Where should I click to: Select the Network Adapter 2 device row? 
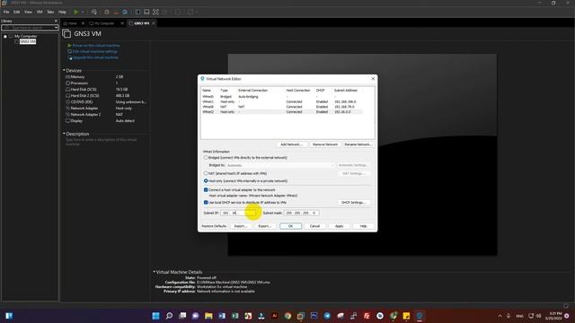(x=106, y=114)
